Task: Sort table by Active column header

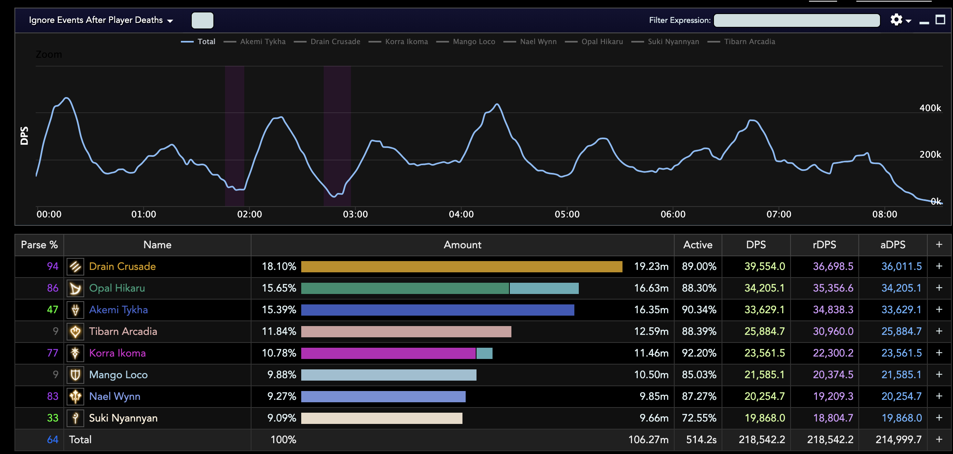Action: 698,245
